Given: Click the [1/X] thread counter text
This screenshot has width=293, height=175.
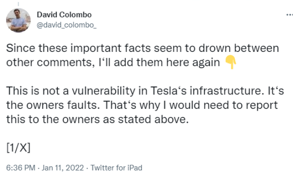Looking at the screenshot, I should (x=18, y=148).
